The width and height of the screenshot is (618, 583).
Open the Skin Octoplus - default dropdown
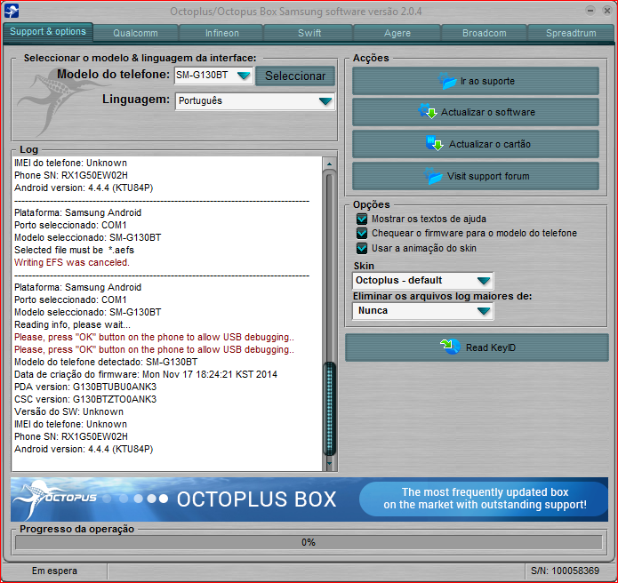tap(484, 281)
